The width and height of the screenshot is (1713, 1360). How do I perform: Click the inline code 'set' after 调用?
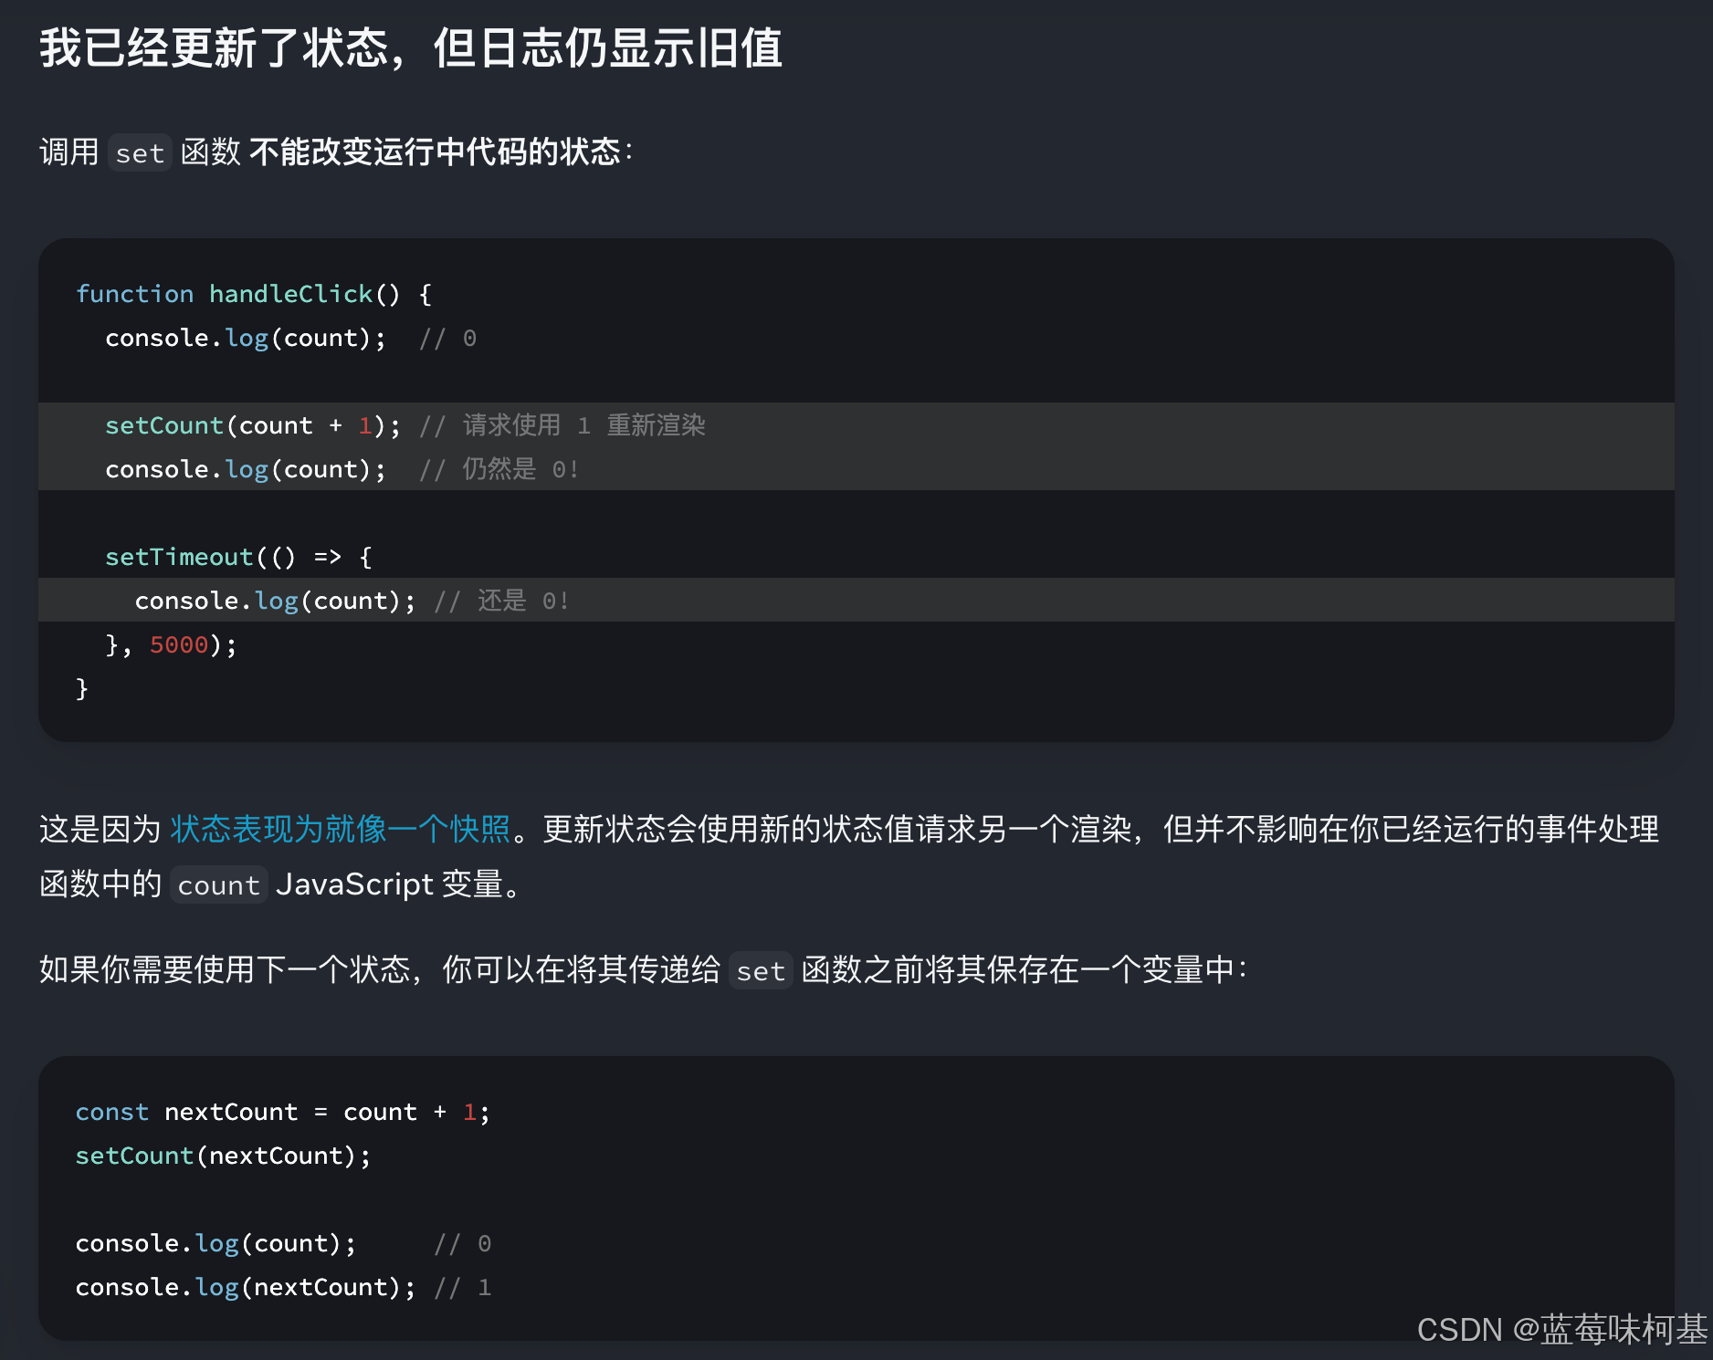140,152
